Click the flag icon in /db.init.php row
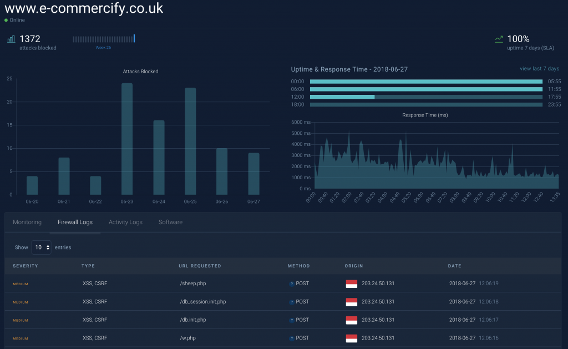This screenshot has height=349, width=568. coord(351,320)
